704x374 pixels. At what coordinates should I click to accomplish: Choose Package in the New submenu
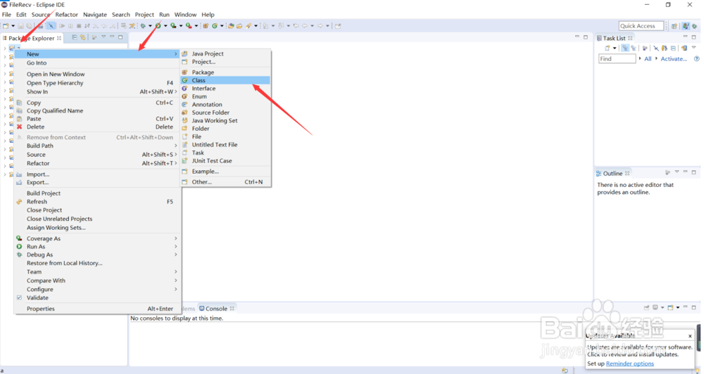pos(225,72)
